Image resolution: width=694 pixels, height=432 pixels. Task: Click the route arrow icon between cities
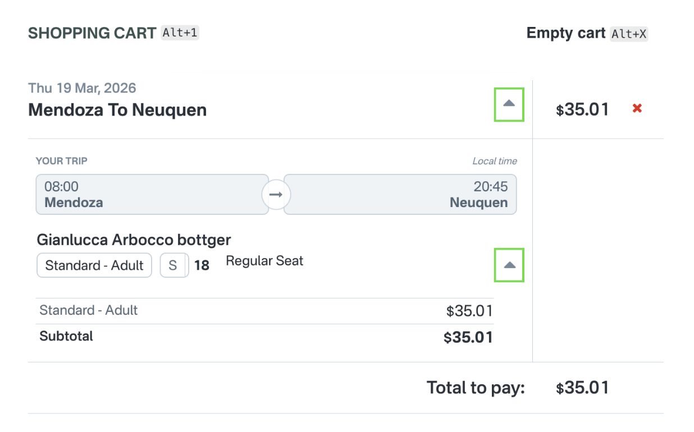pos(276,195)
